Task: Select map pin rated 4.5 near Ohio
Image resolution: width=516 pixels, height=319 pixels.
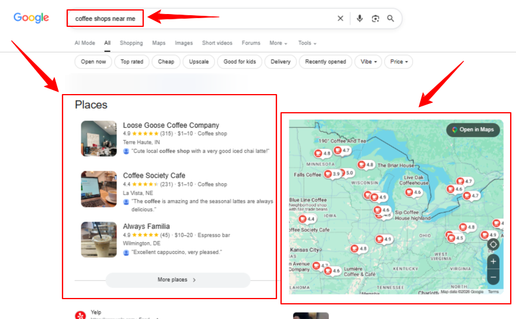Action: click(x=455, y=238)
